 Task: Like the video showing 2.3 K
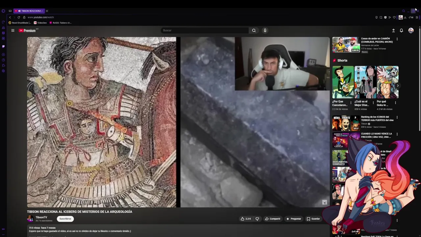[x=246, y=219]
